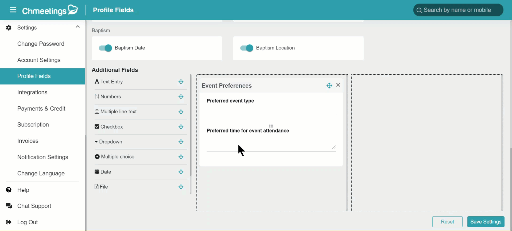512x231 pixels.
Task: Click the Settings gear icon
Action: coord(9,28)
